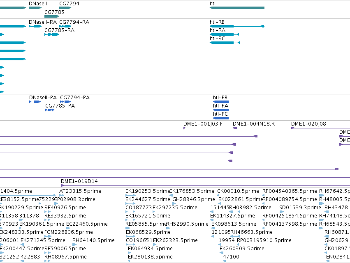Click RP004137598.5prime EST label
This screenshot has height=263, width=350.
pyautogui.click(x=290, y=224)
